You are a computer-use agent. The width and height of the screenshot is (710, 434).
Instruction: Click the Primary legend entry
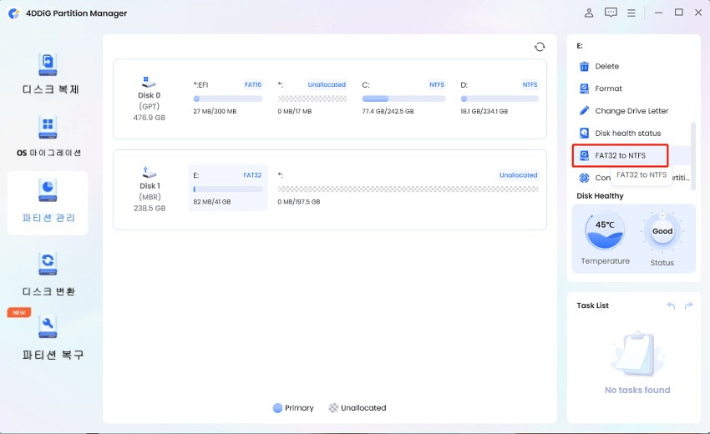tap(293, 408)
